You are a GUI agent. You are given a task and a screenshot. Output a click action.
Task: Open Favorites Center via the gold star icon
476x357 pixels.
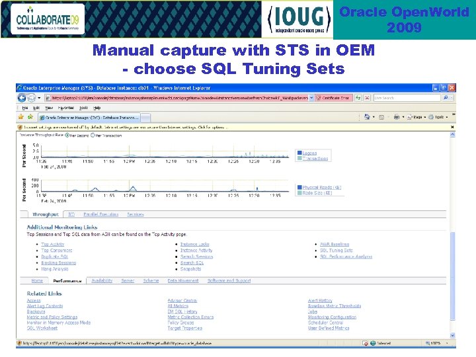[21, 117]
